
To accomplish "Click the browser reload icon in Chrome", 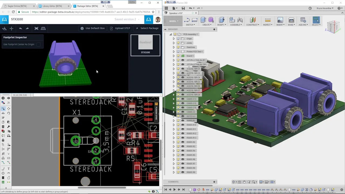I will coord(13,12).
